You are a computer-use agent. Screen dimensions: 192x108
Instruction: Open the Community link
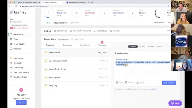coord(18,67)
